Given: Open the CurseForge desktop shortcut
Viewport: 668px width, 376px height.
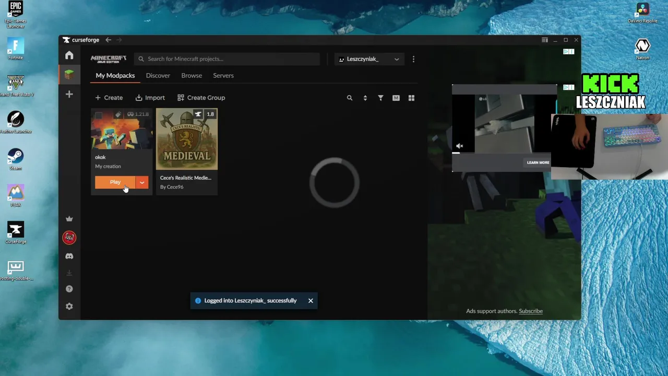Looking at the screenshot, I should coord(16,232).
